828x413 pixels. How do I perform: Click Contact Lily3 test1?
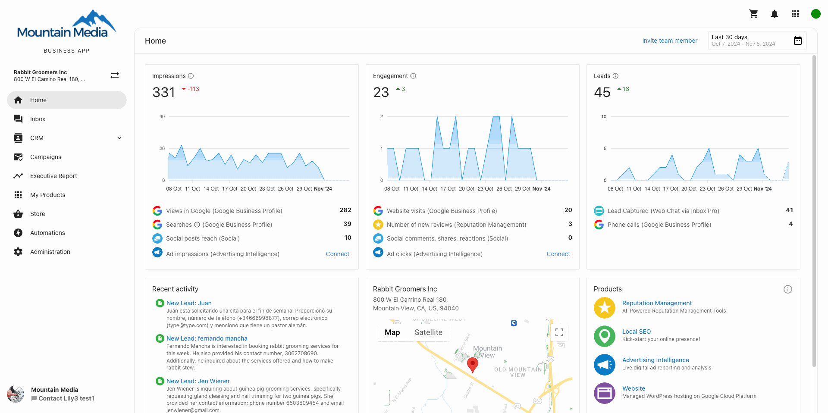63,398
